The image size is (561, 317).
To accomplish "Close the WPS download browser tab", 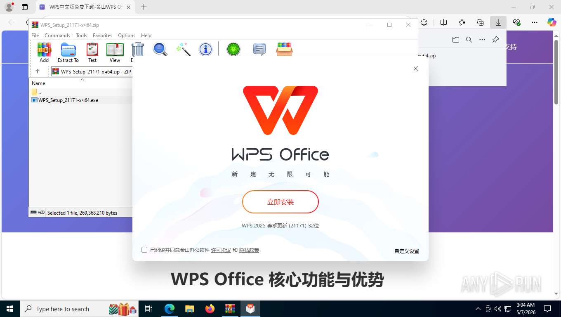I will coord(129,7).
